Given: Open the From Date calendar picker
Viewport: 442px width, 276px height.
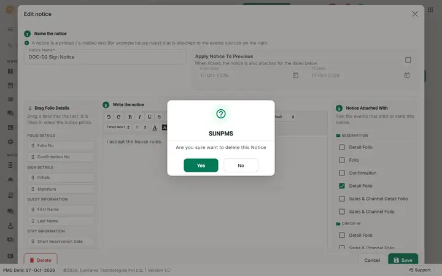Looking at the screenshot, I should coord(295,75).
